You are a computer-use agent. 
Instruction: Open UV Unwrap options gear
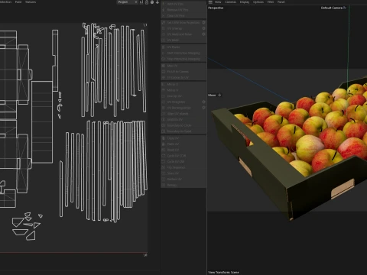click(x=203, y=28)
